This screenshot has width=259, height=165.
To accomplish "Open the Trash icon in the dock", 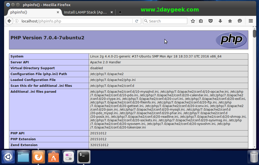I will (254, 157).
